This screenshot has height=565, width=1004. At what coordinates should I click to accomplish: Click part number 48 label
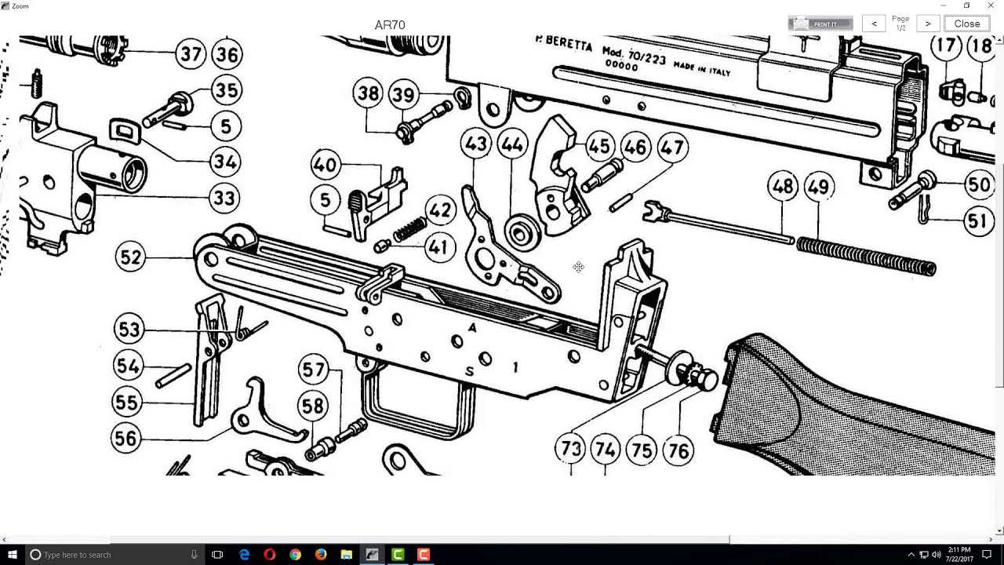(x=782, y=187)
